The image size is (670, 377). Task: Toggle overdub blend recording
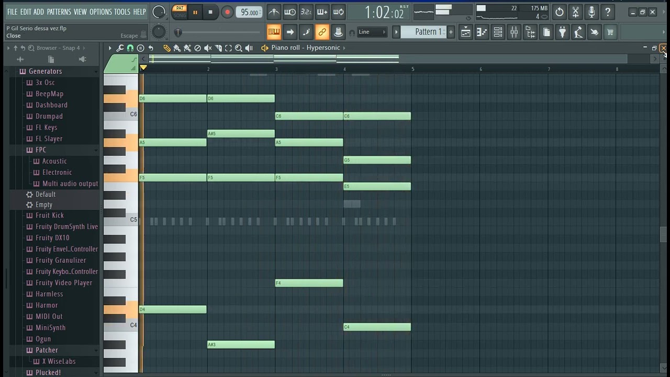(x=322, y=12)
